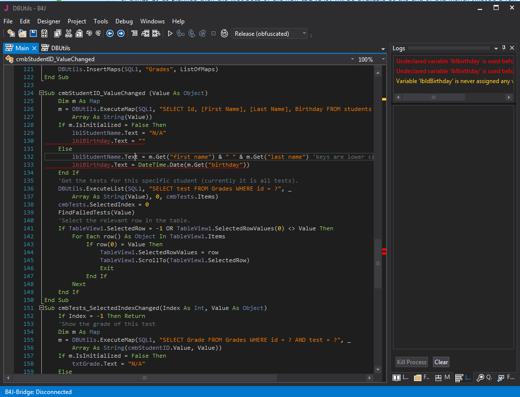Click the Kill Process button

click(412, 362)
